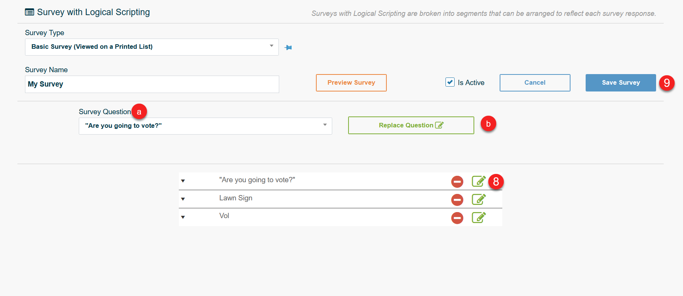Click the Cancel button
Screen dimensions: 683x296
[535, 82]
